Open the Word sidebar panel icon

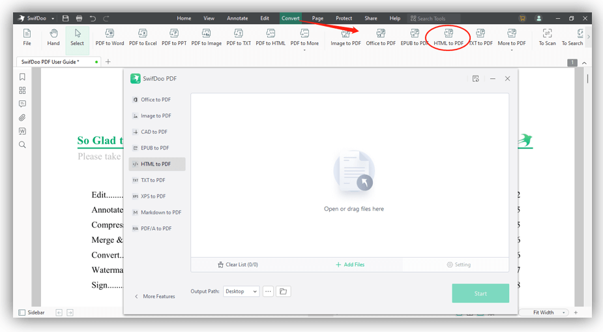[22, 131]
